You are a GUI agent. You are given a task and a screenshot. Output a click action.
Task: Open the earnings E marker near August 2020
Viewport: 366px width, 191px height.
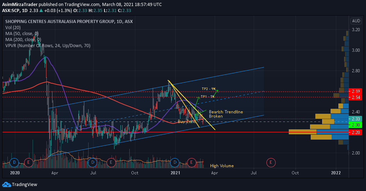click(x=111, y=162)
